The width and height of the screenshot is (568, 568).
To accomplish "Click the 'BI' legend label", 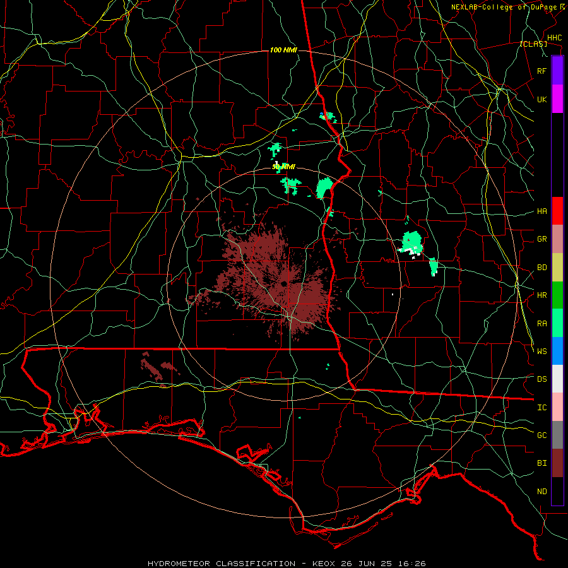I will pos(541,463).
